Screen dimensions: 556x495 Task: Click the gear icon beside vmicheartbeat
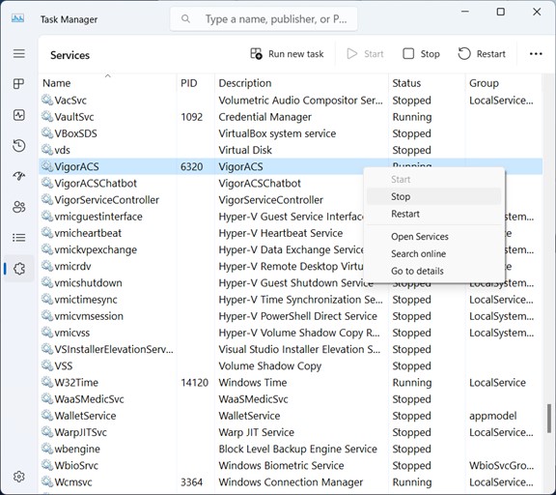coord(47,233)
